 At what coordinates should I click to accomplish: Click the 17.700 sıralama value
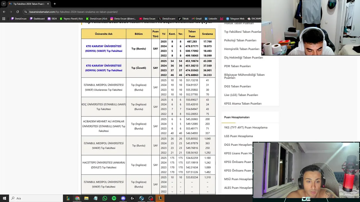click(x=207, y=42)
